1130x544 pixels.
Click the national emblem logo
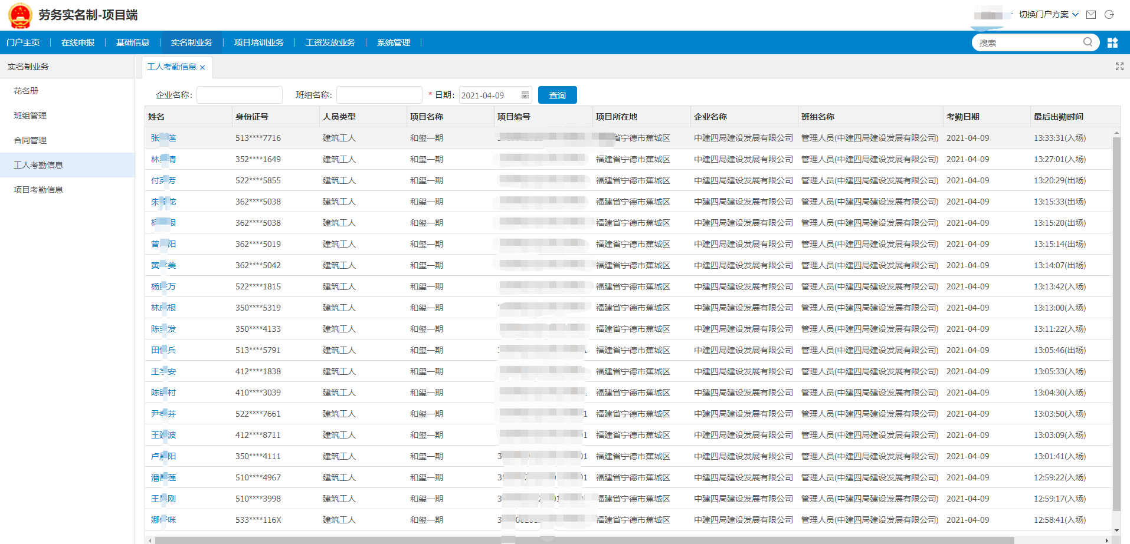coord(20,15)
